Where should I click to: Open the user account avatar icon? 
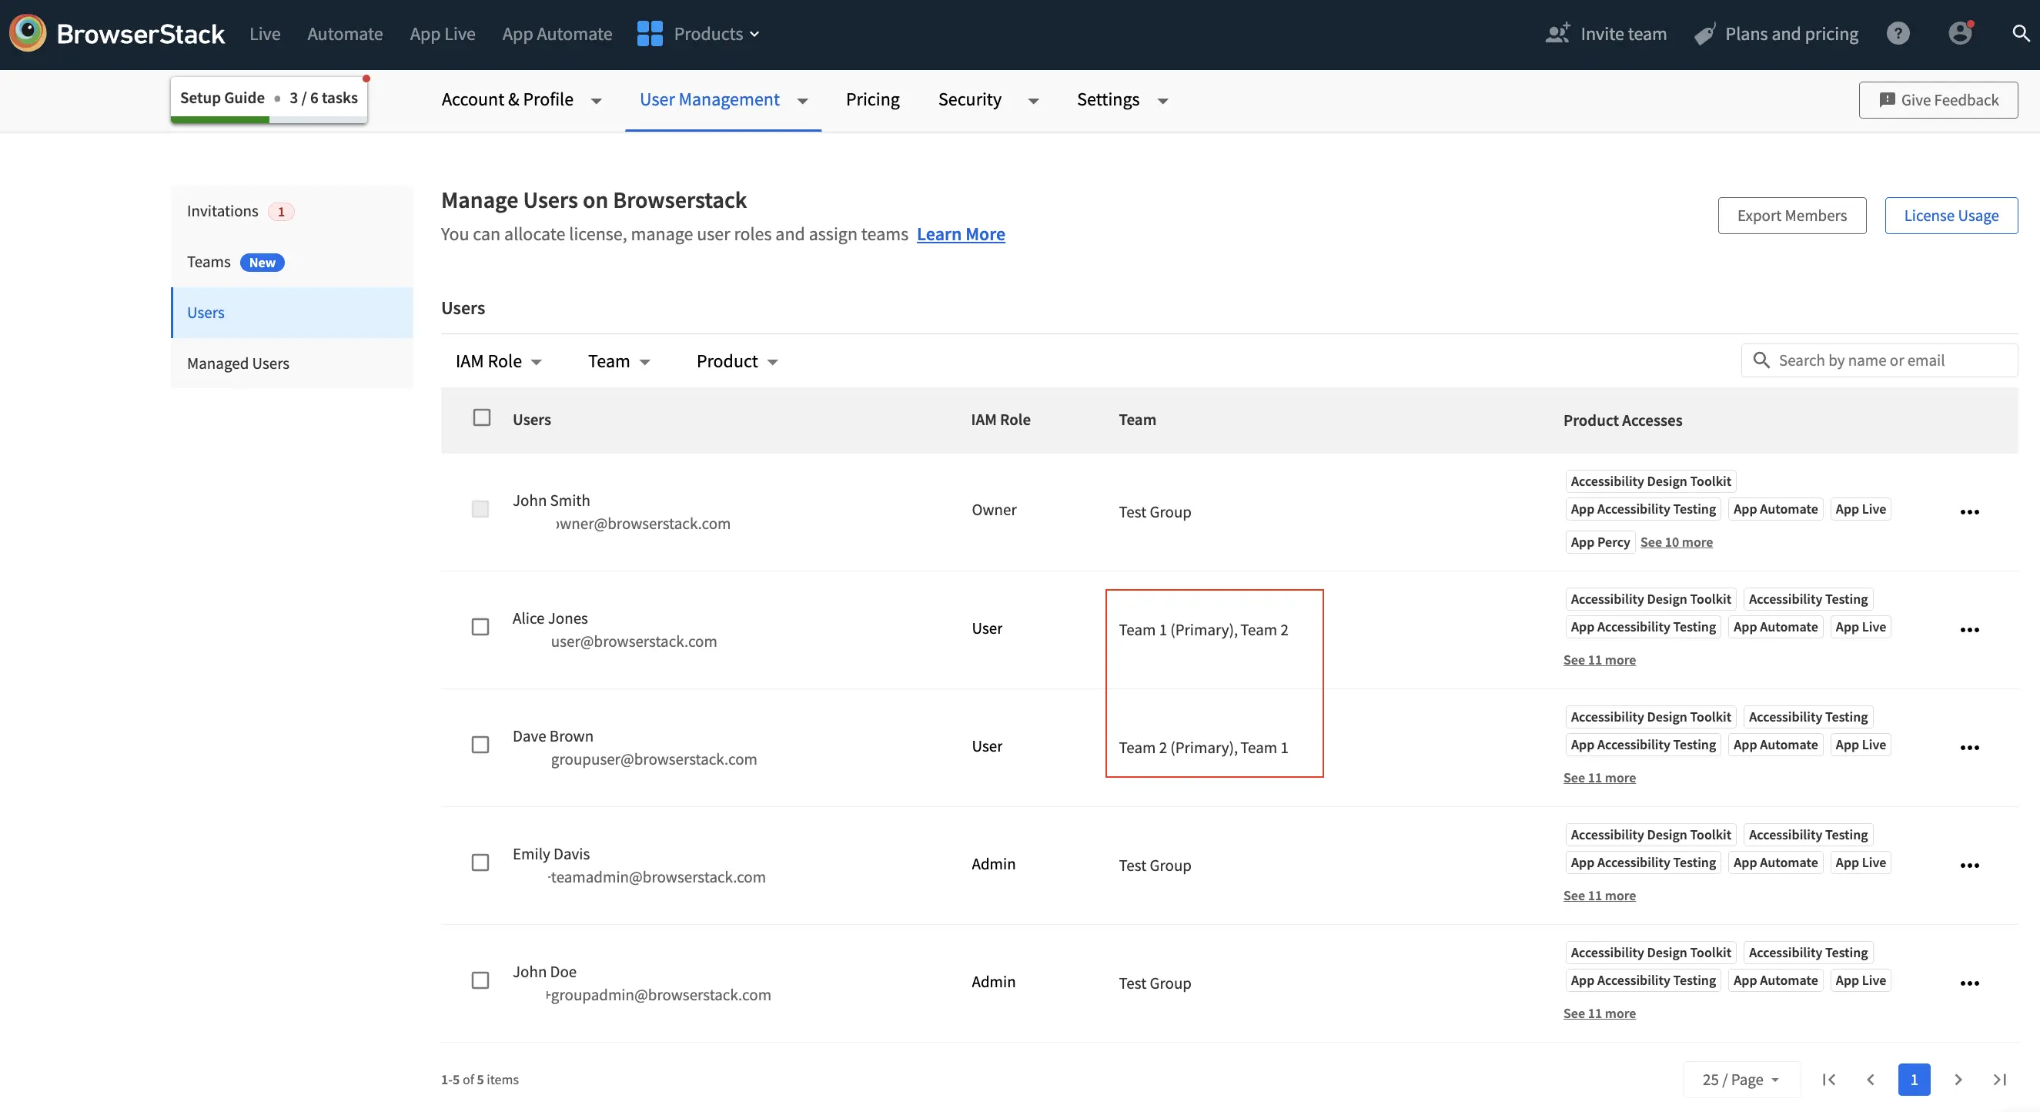pos(1959,33)
